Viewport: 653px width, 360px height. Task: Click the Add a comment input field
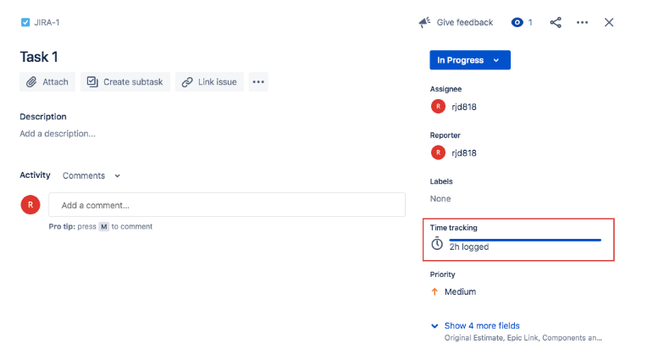point(226,205)
